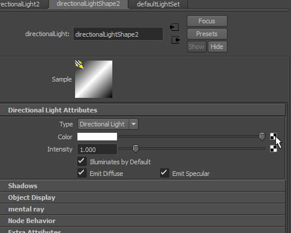Click the Intensity map checker icon
This screenshot has height=233, width=291.
click(x=274, y=149)
